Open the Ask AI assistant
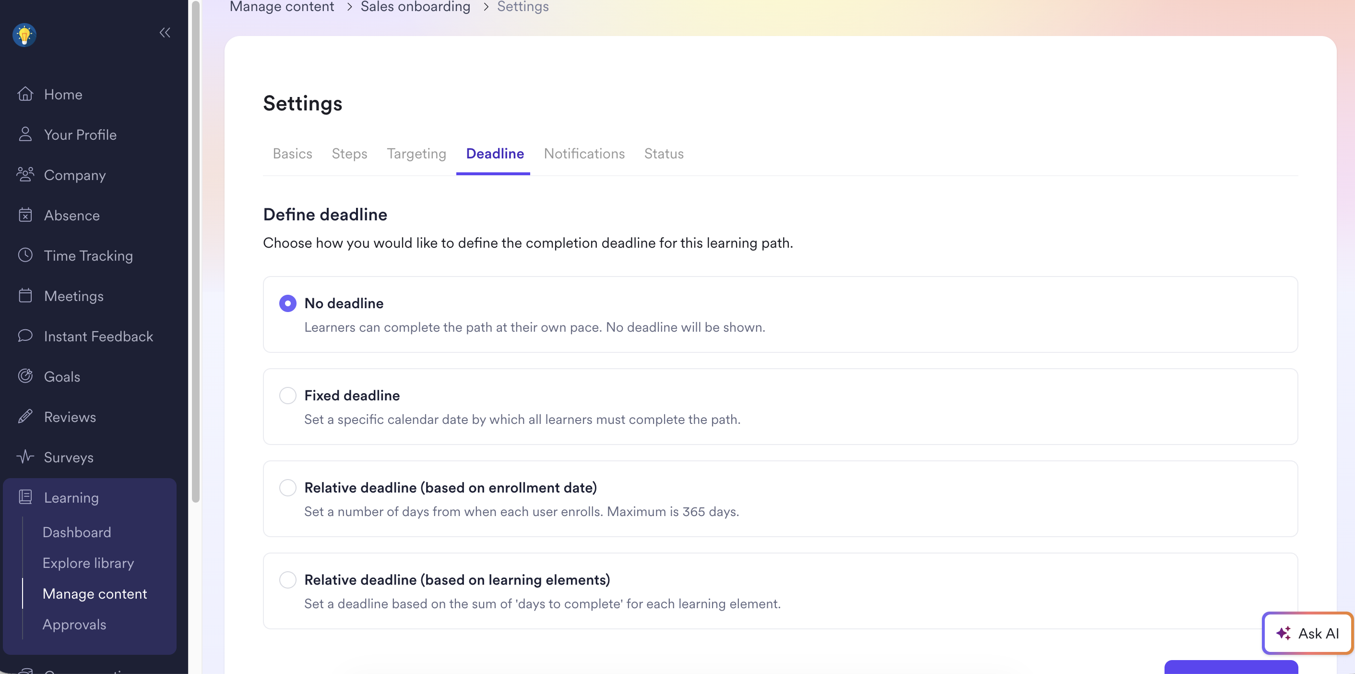 coord(1307,633)
